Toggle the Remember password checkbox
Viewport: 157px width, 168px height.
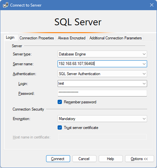[x=60, y=102]
